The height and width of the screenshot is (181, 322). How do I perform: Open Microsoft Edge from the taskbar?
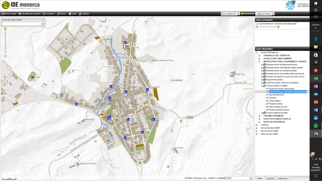(316, 39)
